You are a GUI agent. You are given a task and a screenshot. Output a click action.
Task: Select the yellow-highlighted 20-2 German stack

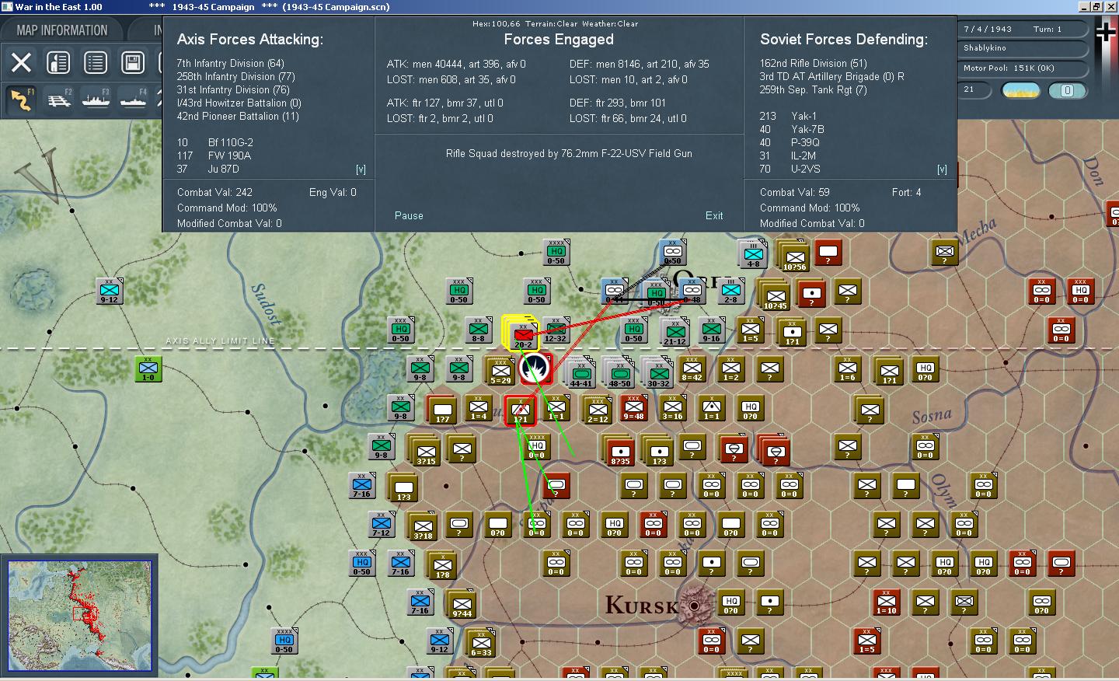pyautogui.click(x=521, y=334)
